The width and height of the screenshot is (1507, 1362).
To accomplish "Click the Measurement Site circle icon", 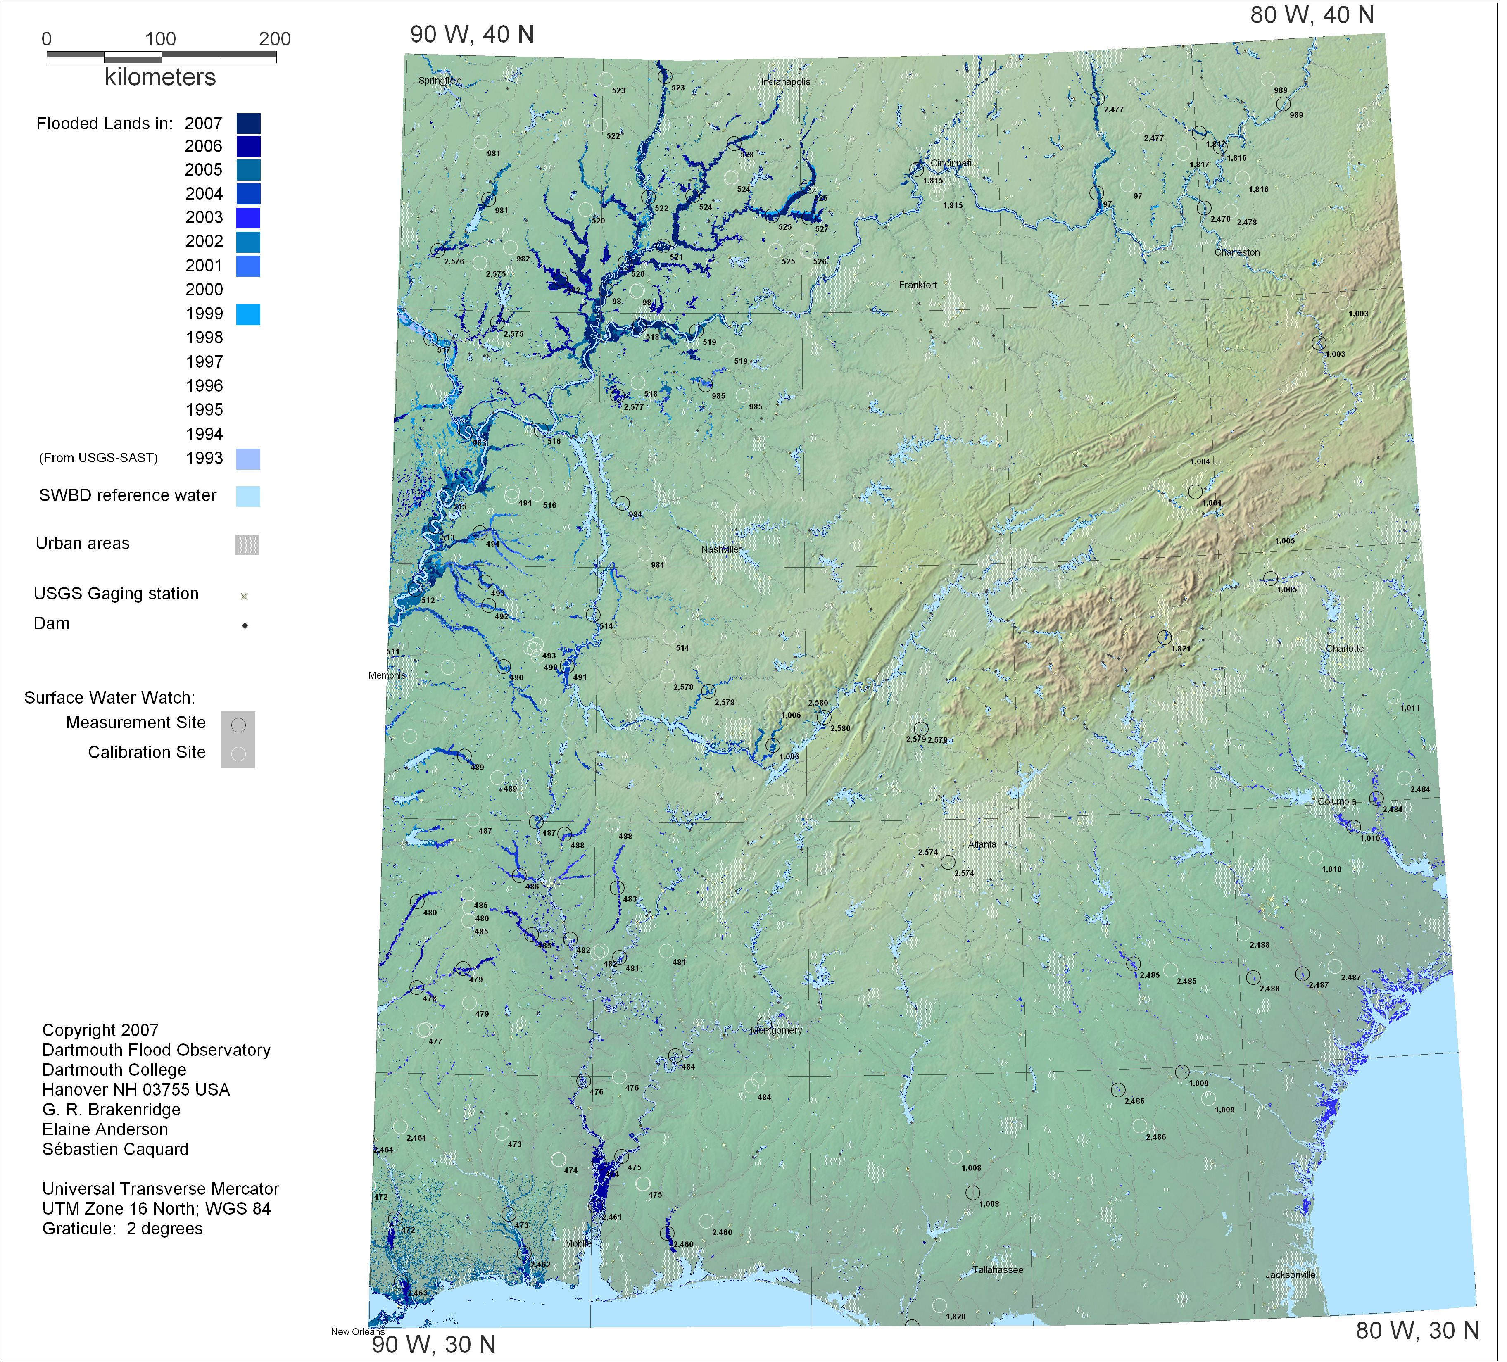I will coord(238,724).
